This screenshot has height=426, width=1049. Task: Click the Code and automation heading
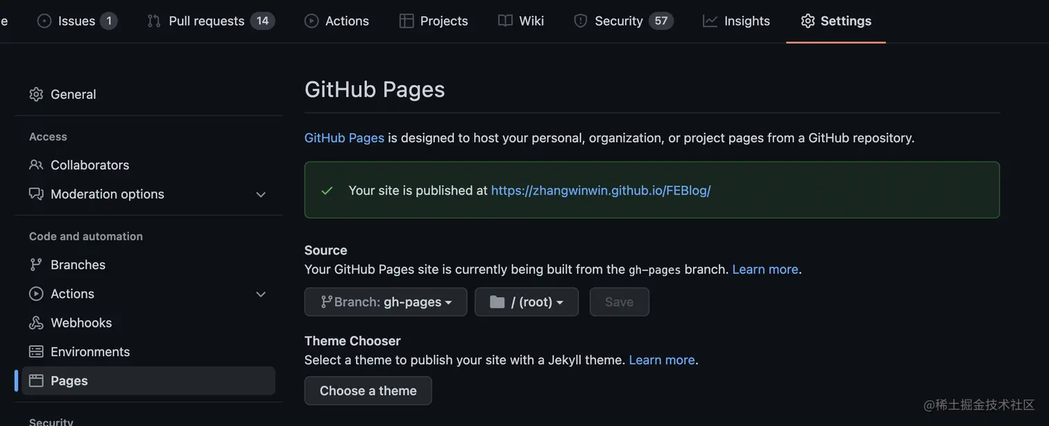(x=86, y=237)
